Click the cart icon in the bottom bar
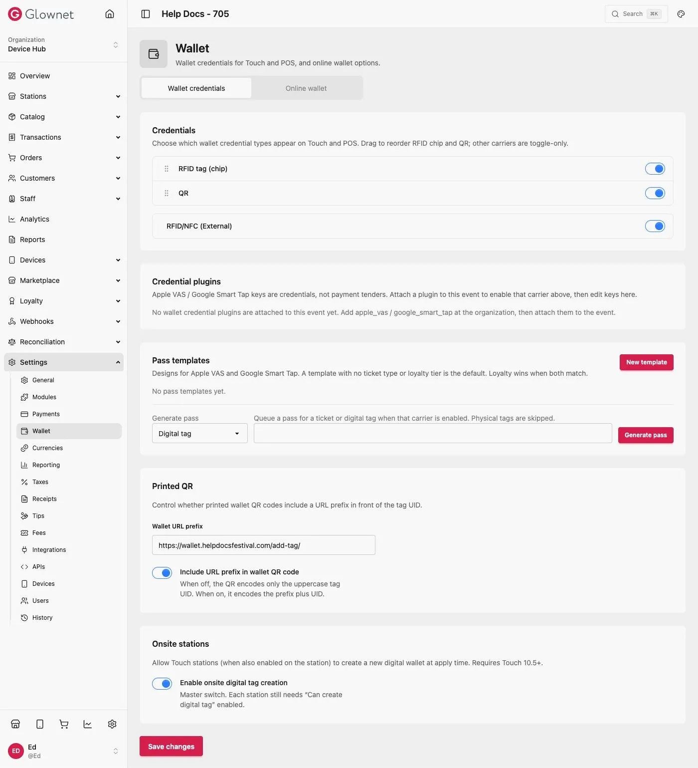This screenshot has width=698, height=768. pos(64,724)
